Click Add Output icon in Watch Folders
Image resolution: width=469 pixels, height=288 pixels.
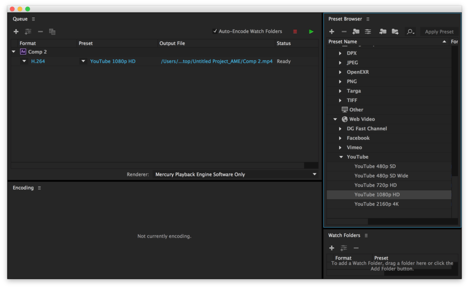(x=344, y=248)
